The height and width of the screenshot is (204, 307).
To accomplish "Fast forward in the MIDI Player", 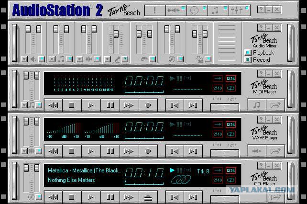I will coord(129,105).
